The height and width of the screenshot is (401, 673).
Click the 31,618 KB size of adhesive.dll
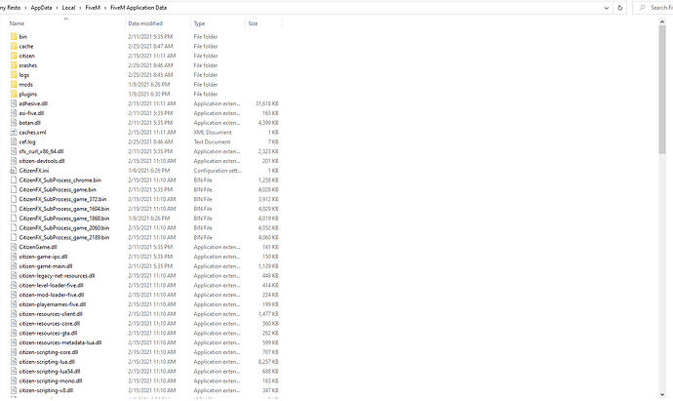pyautogui.click(x=267, y=103)
